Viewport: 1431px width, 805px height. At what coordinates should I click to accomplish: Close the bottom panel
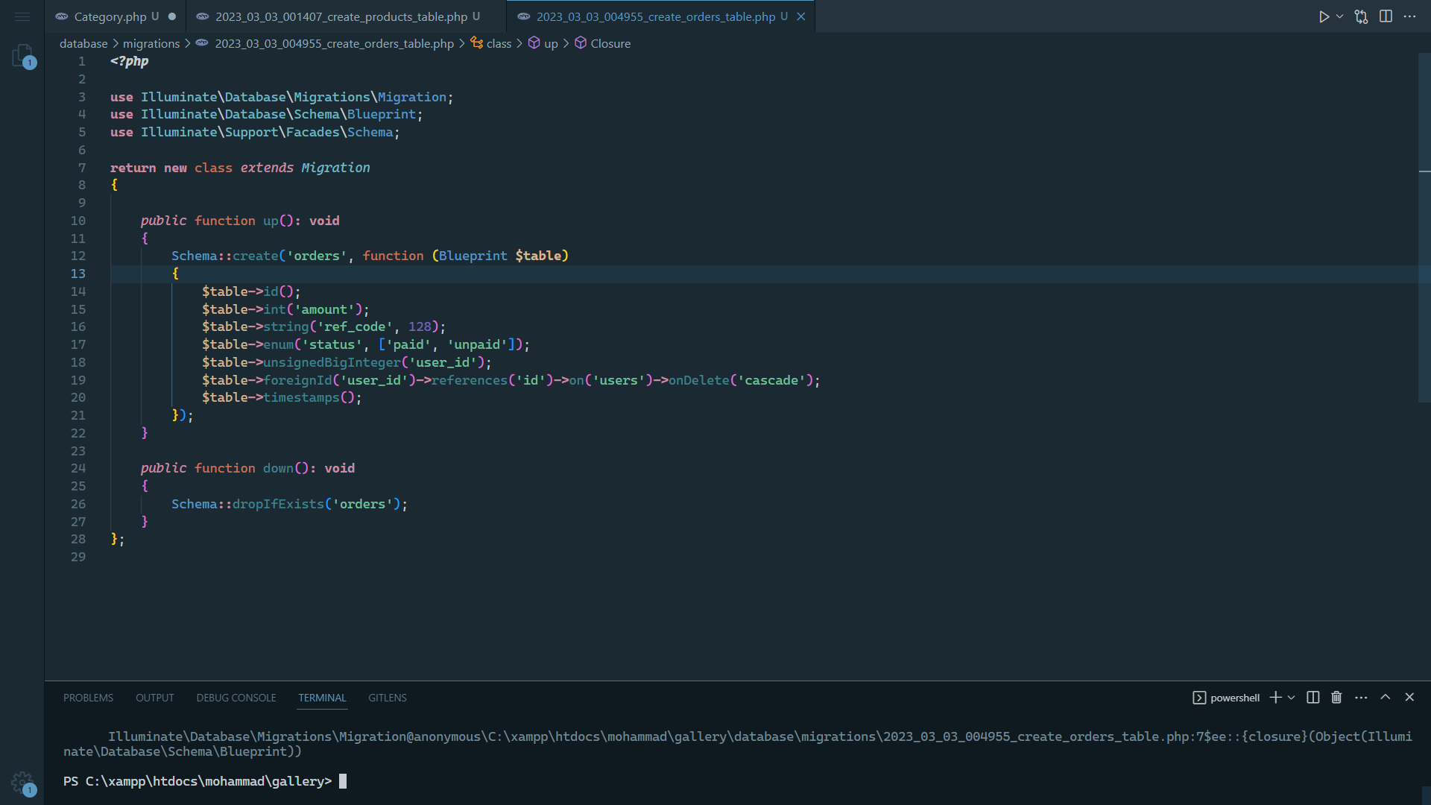coord(1409,697)
